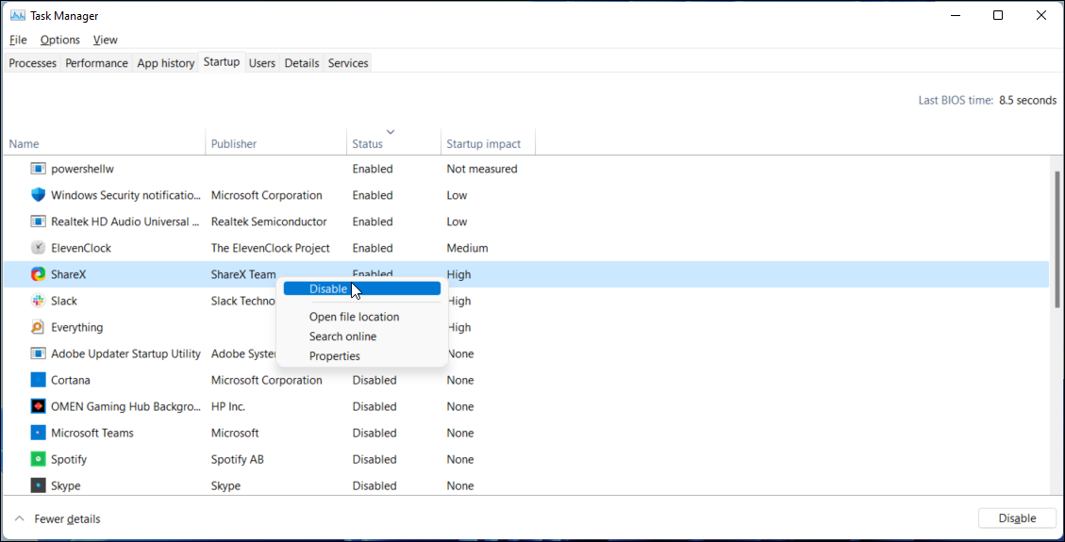Switch to the Processes tab
Image resolution: width=1065 pixels, height=542 pixels.
(32, 63)
